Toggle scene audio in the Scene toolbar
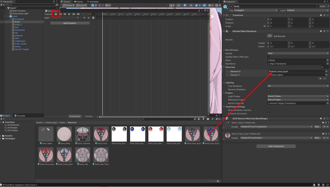Viewport: 330px width, 187px height. click(191, 5)
